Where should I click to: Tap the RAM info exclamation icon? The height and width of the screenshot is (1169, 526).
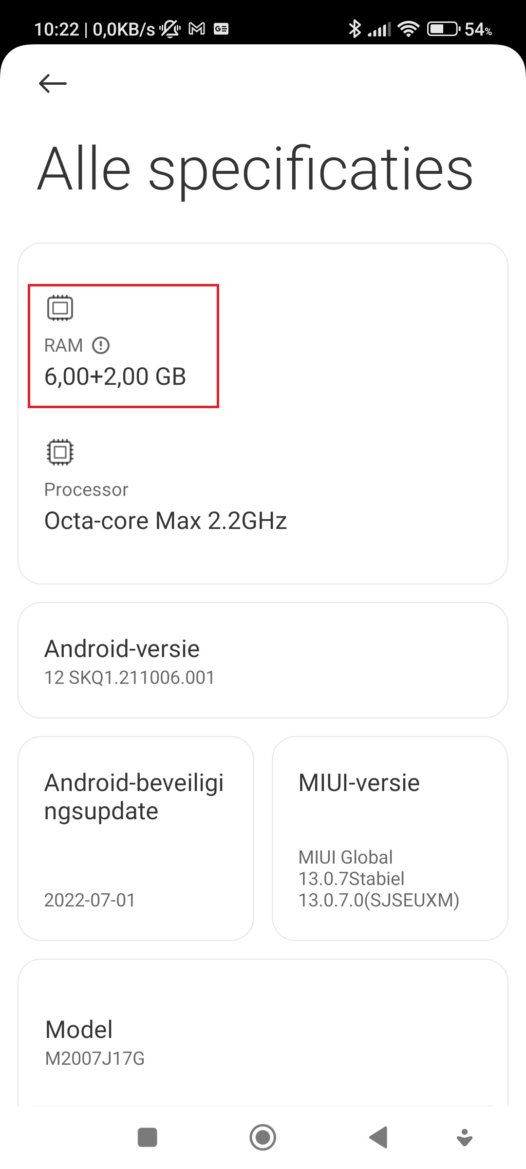(x=101, y=345)
